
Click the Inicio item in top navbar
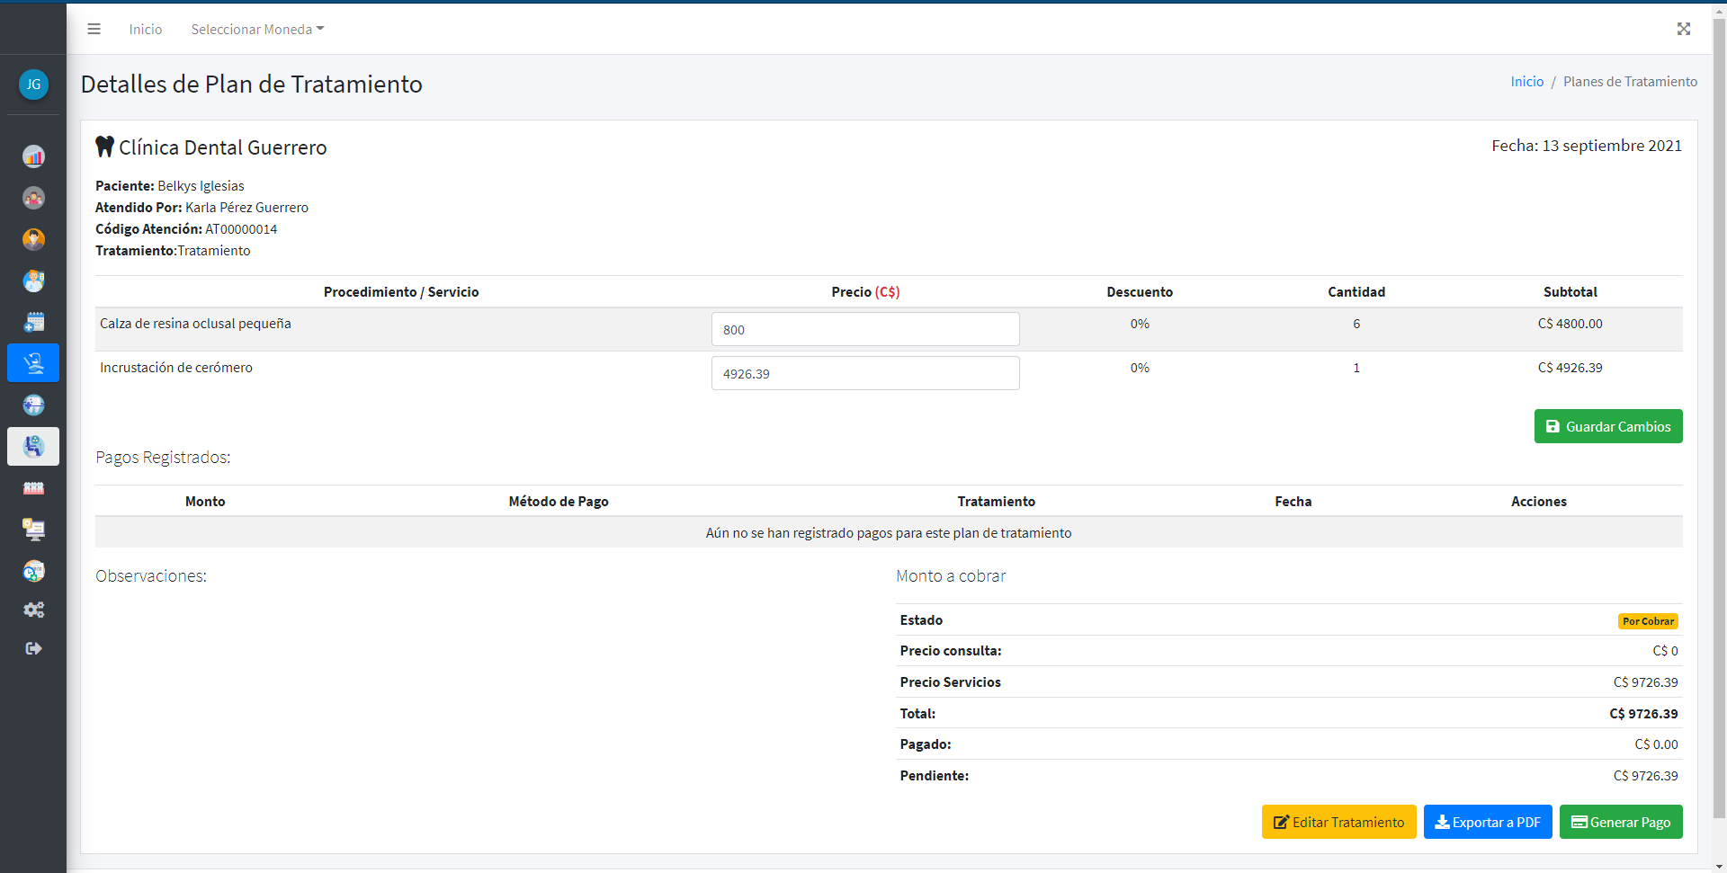click(x=145, y=30)
